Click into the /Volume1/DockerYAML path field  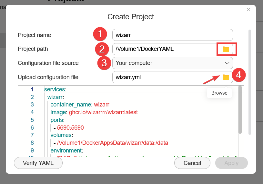pos(165,49)
